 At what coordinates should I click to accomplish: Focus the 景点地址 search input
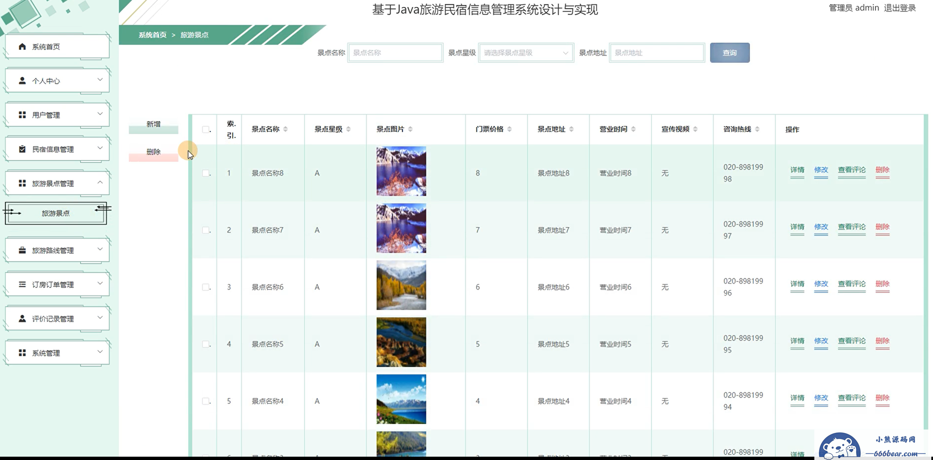(657, 53)
